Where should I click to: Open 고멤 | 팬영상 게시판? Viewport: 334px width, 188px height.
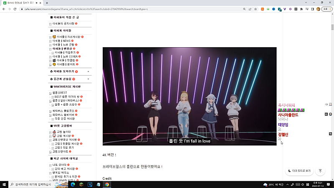pyautogui.click(x=65, y=140)
